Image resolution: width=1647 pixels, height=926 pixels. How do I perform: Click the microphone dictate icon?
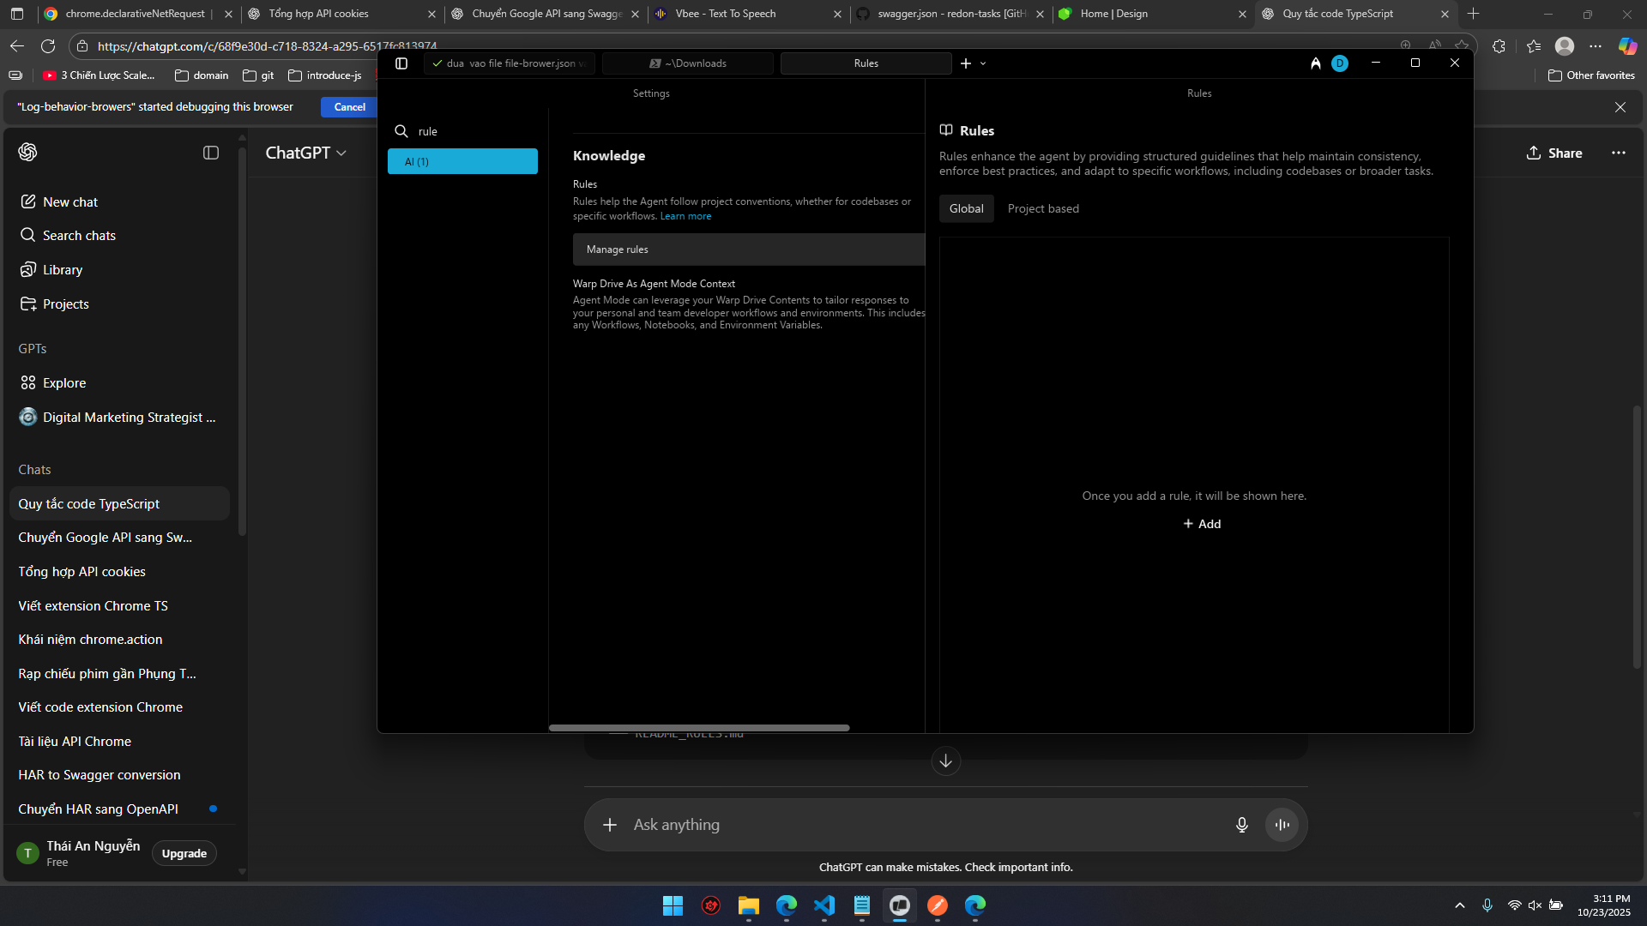1241,825
